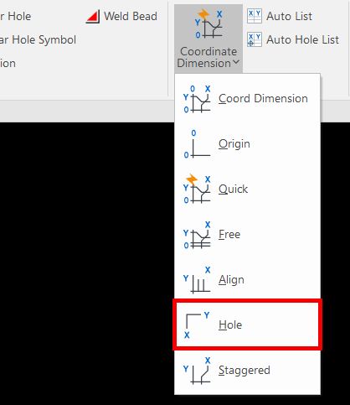Select the Origin menu item text

pyautogui.click(x=234, y=144)
